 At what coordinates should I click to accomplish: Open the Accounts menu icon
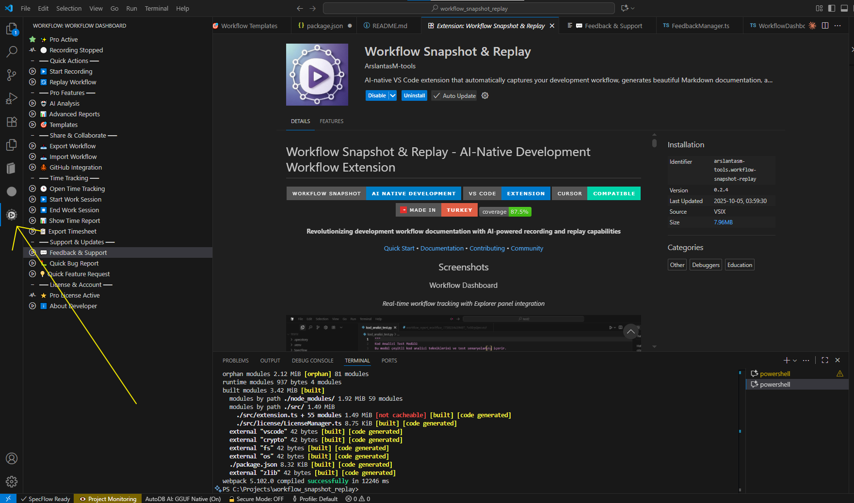tap(11, 458)
